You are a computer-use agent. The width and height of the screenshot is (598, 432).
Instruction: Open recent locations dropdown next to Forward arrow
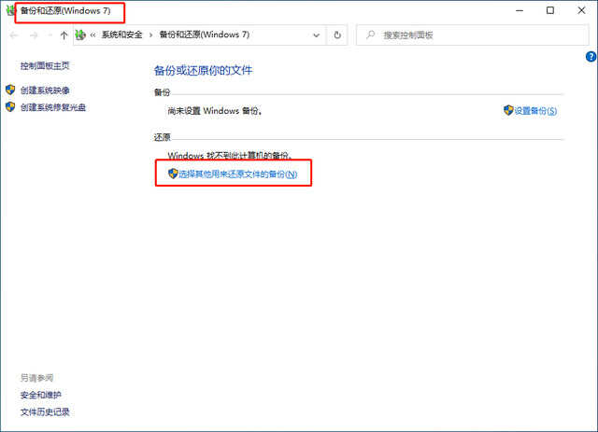click(x=50, y=35)
